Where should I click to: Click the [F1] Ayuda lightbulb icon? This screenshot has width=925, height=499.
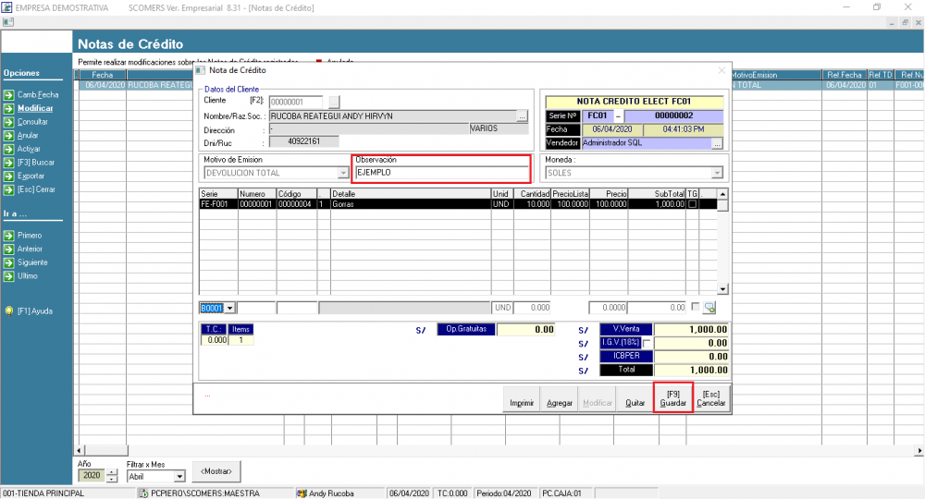pyautogui.click(x=9, y=311)
